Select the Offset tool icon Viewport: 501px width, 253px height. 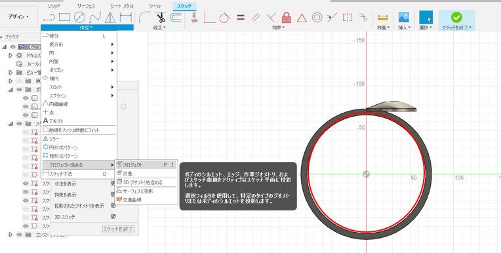[x=175, y=17]
